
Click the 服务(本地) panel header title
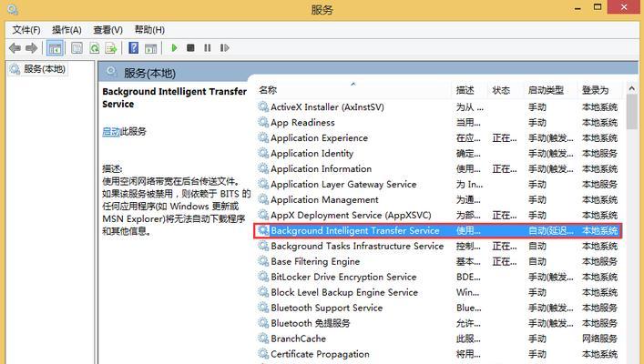point(149,74)
